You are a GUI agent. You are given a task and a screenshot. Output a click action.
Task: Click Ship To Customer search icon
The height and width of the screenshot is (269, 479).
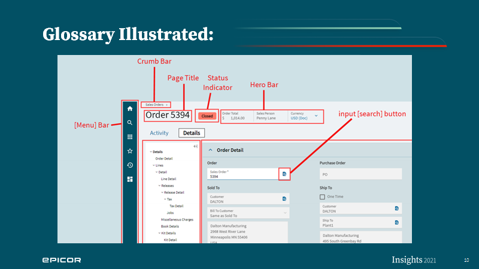pos(396,208)
